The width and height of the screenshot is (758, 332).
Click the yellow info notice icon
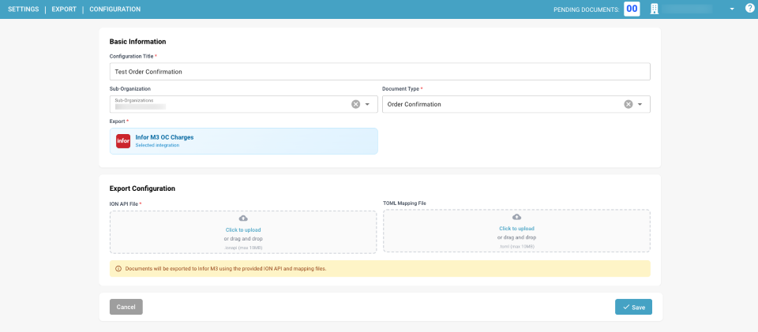pyautogui.click(x=118, y=268)
